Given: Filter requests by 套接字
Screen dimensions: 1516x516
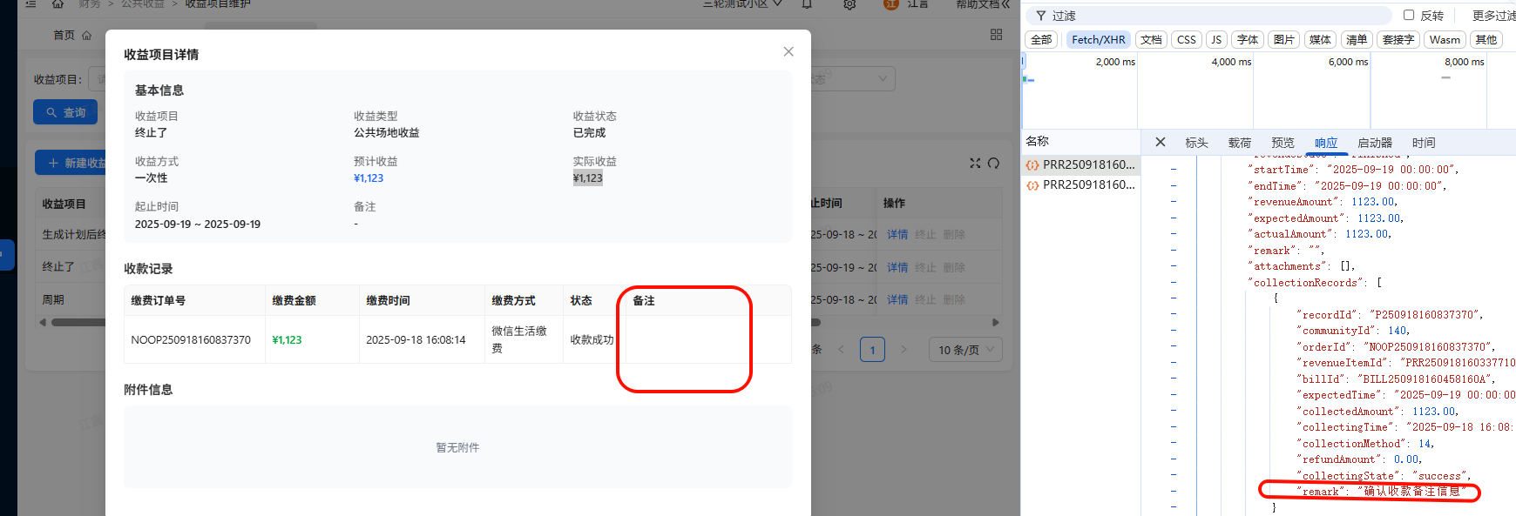Looking at the screenshot, I should 1398,39.
